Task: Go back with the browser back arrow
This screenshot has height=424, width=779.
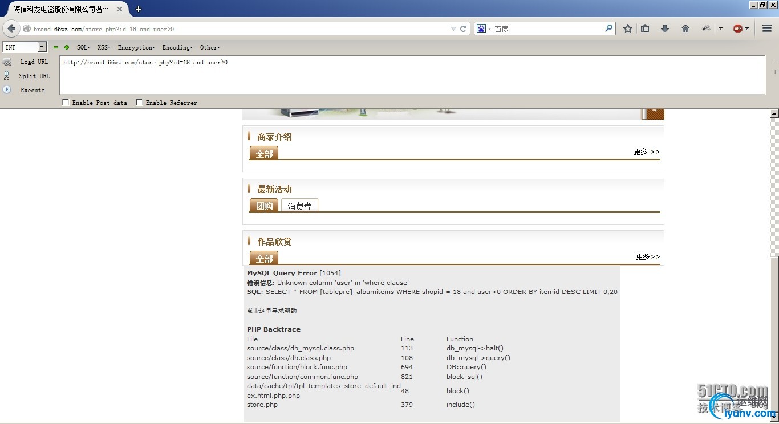Action: pyautogui.click(x=11, y=28)
